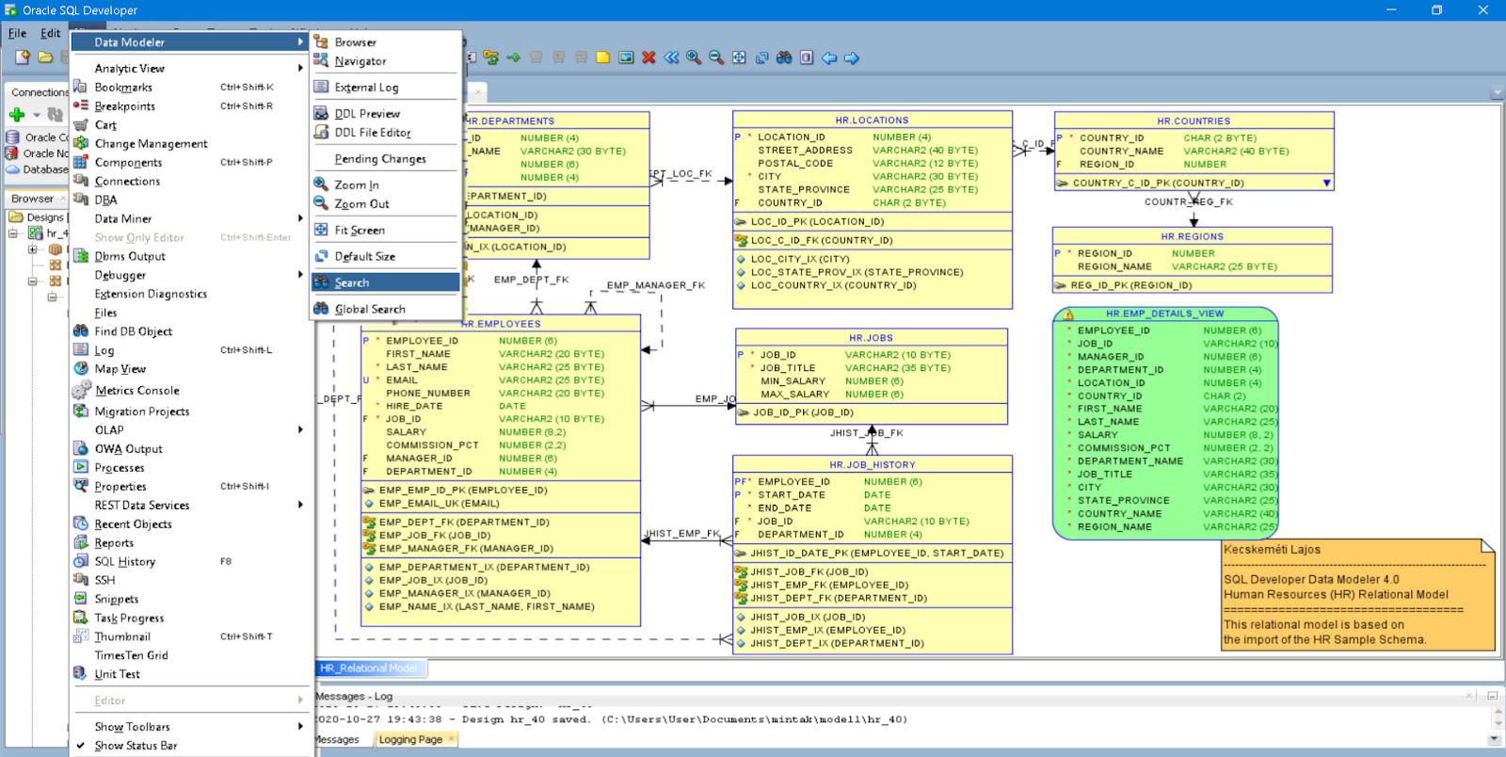1506x757 pixels.
Task: Select the HR.EMP_DETAILS_VIEW green view header
Action: click(1165, 314)
